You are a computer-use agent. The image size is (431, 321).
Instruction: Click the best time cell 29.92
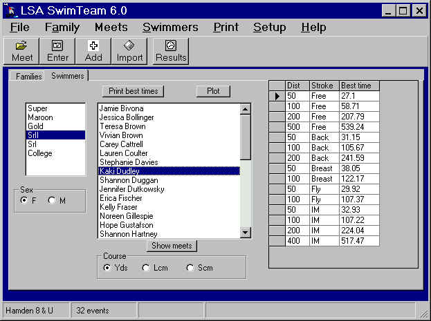[x=360, y=189]
